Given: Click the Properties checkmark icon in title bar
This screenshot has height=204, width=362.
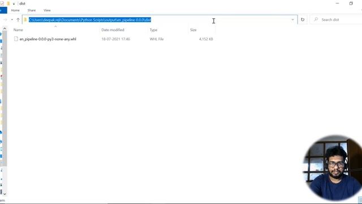Looking at the screenshot, I should pyautogui.click(x=2, y=3).
